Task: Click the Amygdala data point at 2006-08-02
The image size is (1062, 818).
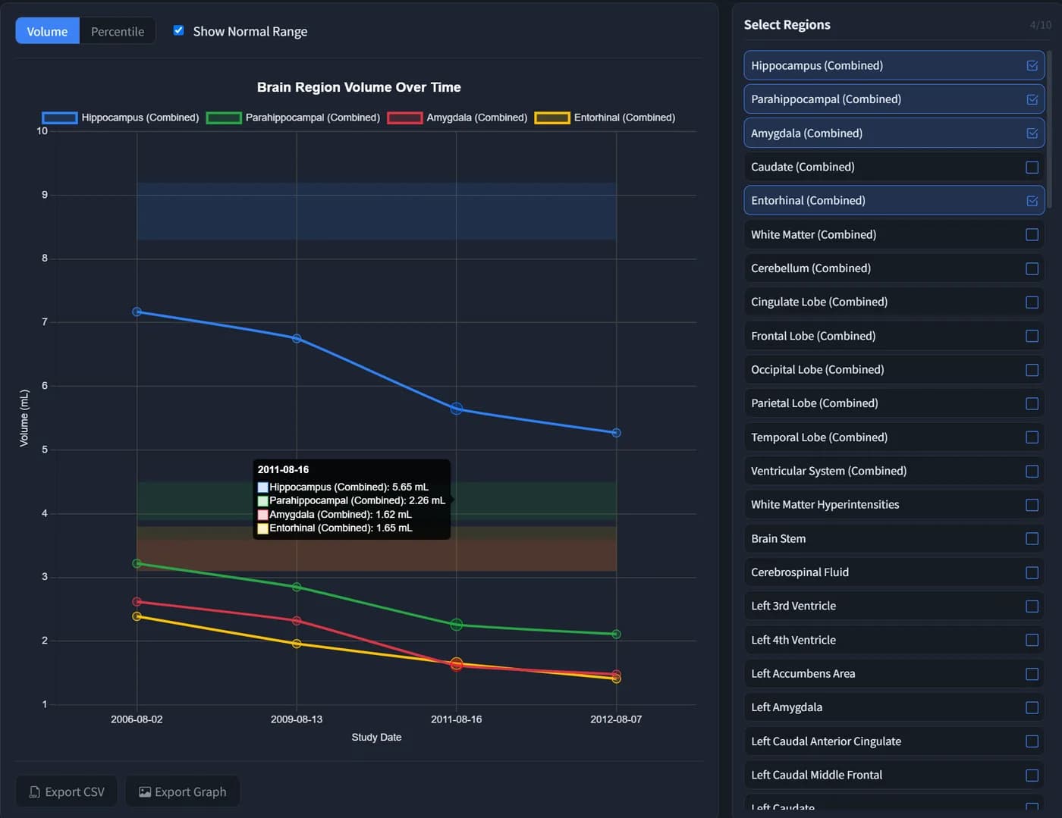Action: click(137, 602)
